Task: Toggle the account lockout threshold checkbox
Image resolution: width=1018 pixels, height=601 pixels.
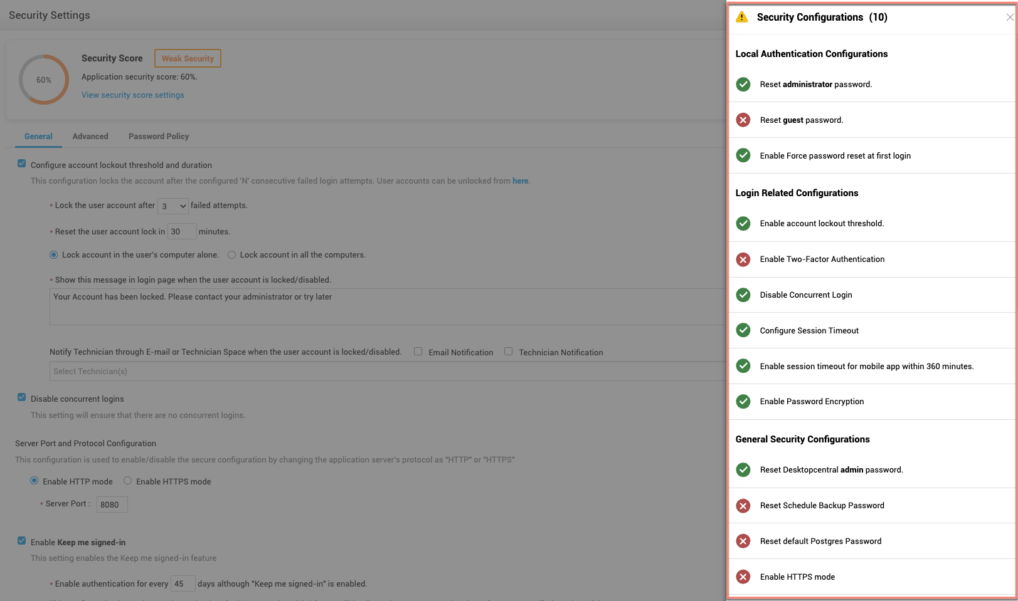Action: pos(22,164)
